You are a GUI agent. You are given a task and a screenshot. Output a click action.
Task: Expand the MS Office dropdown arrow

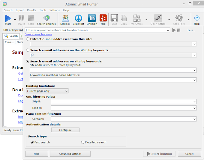[x=146, y=20]
